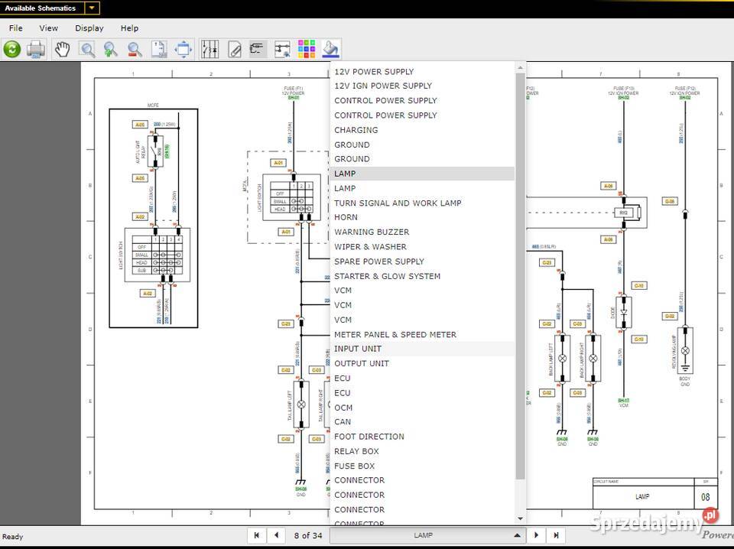Select the Zoom Out magnifier tool
This screenshot has height=549, width=734.
(x=134, y=48)
